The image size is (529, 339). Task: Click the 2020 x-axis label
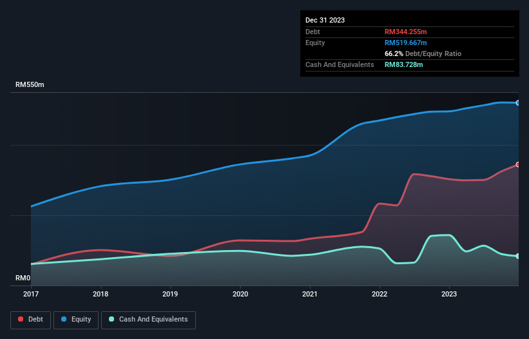coord(240,294)
